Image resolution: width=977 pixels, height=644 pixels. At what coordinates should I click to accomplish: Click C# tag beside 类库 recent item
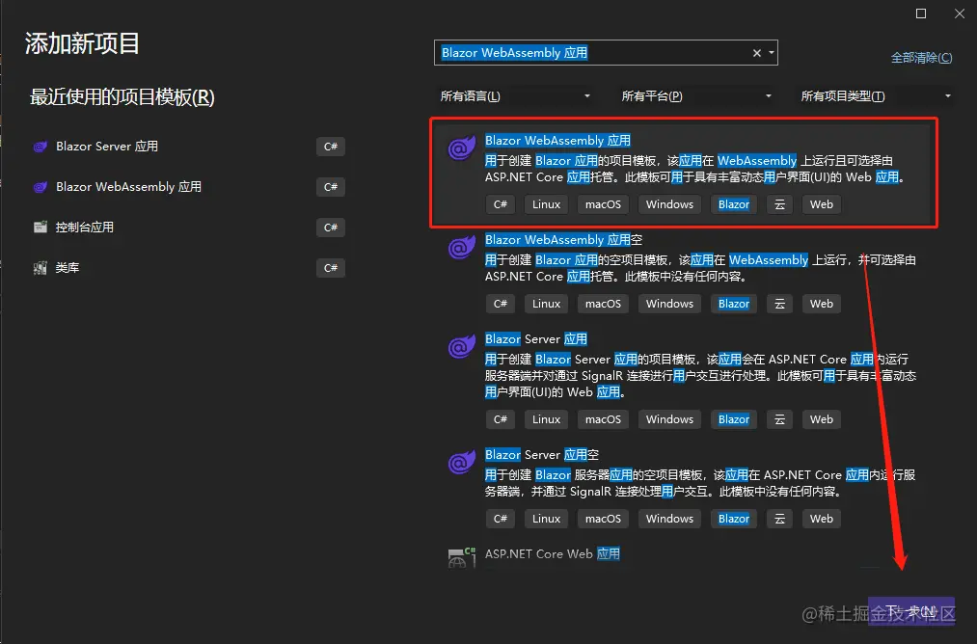click(331, 268)
